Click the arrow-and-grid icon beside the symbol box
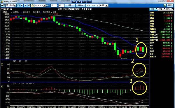This screenshot has height=108, width=175. coord(3,5)
